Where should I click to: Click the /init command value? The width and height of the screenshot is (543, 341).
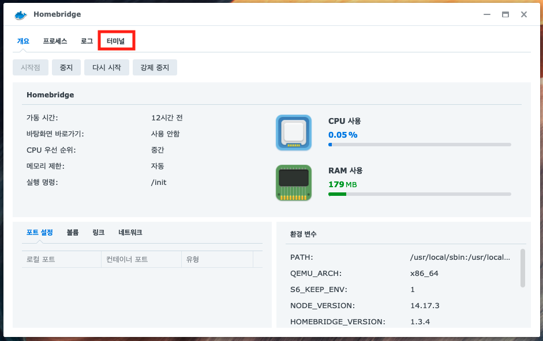[x=159, y=182]
